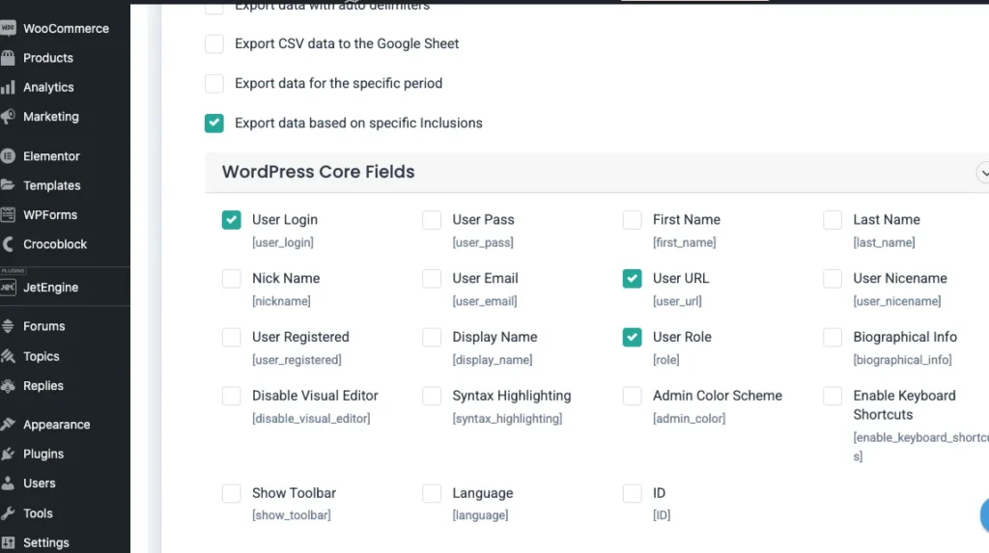Open the Crocoblock menu link
This screenshot has height=553, width=989.
55,244
